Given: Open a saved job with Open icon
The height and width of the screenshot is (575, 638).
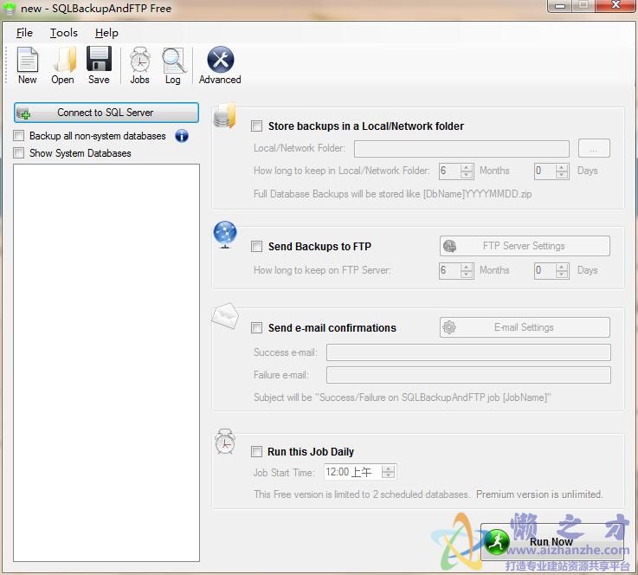Looking at the screenshot, I should pyautogui.click(x=63, y=60).
